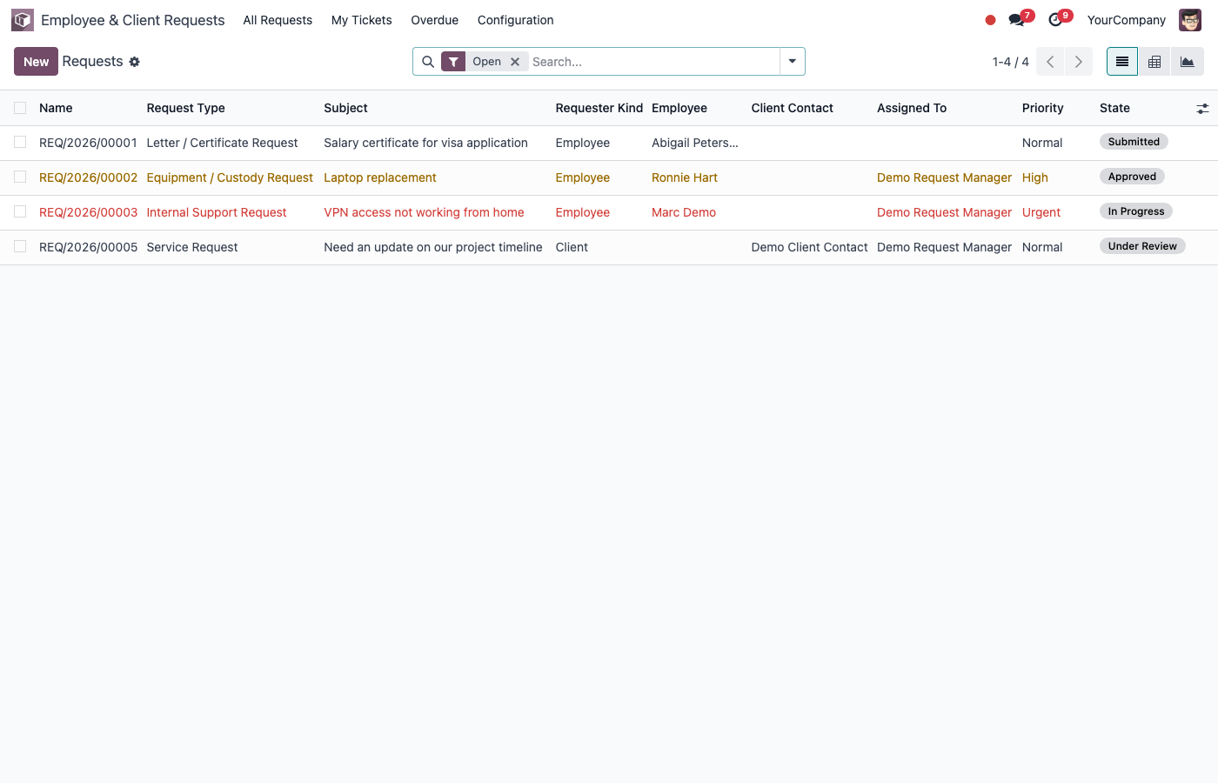Click the filter funnel icon
This screenshot has height=783, width=1218.
pyautogui.click(x=453, y=62)
